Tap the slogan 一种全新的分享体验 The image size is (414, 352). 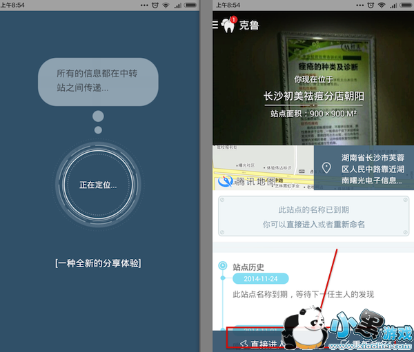click(98, 263)
